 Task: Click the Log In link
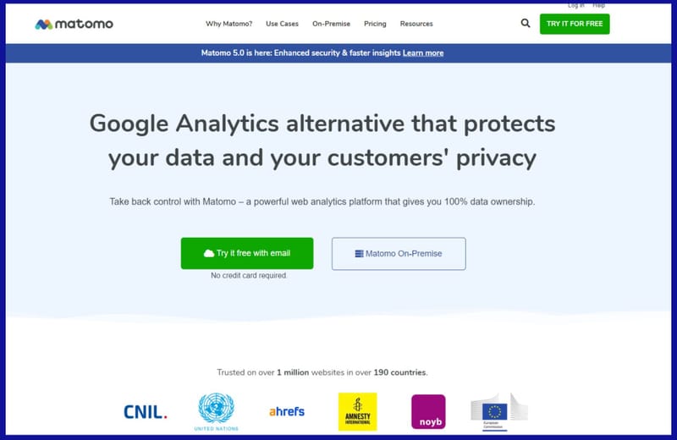pyautogui.click(x=575, y=5)
